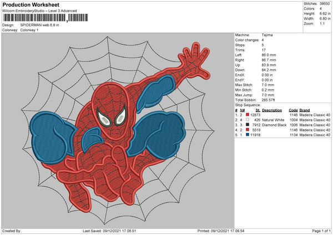Viewport: 333px width, 235px height.
Task: Click the 'EndX:' label
Action: tap(240, 75)
